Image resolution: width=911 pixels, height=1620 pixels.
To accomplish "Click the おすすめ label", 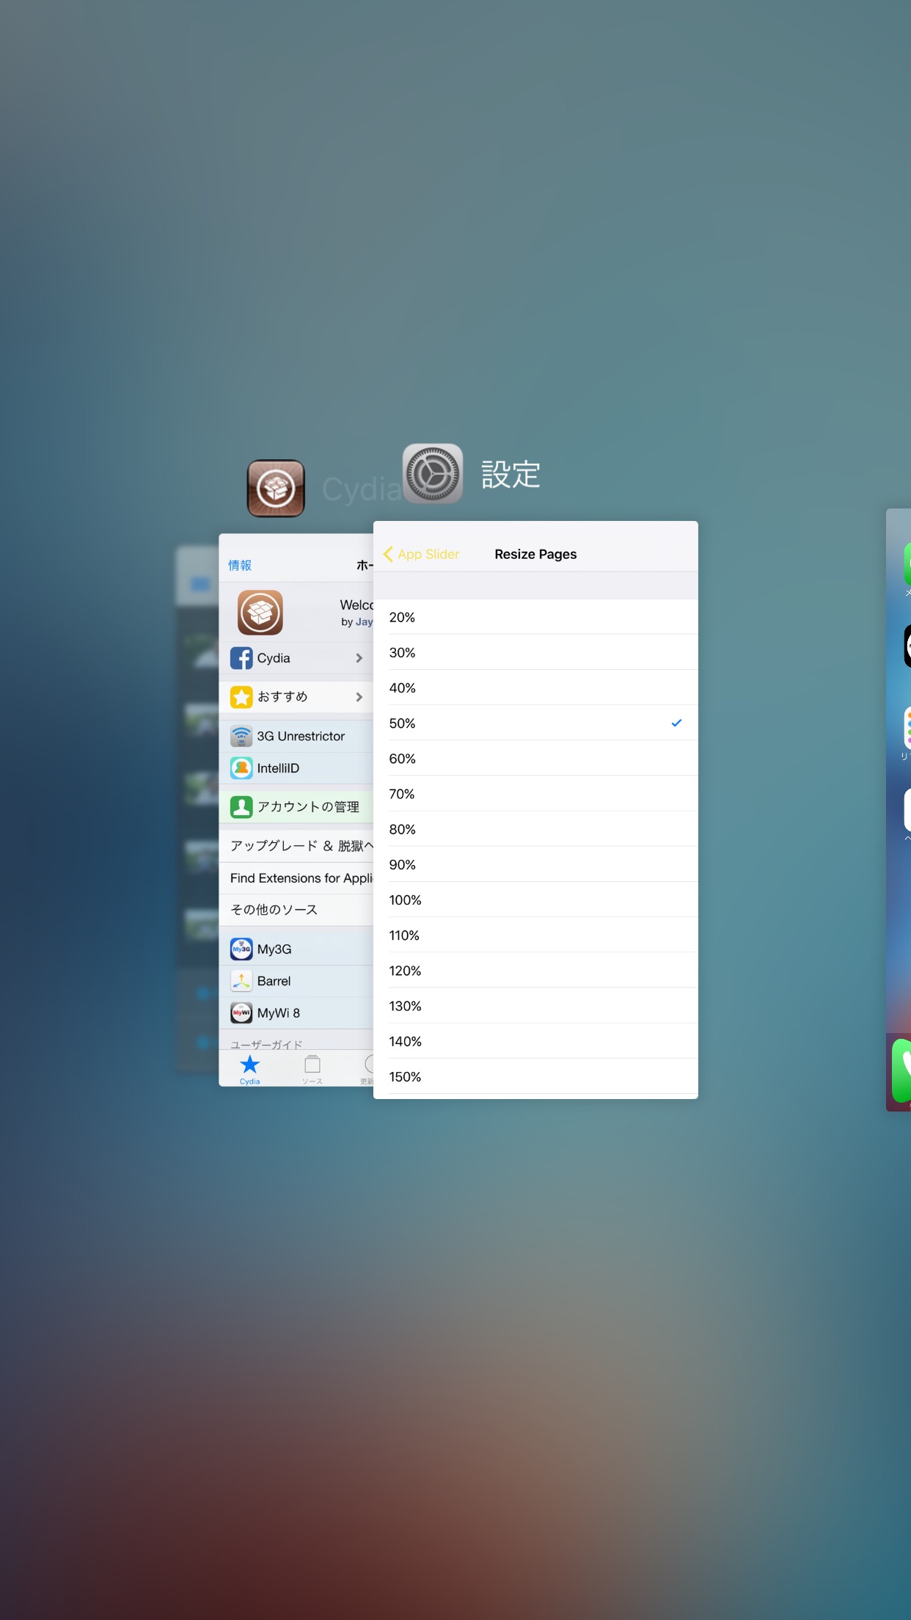I will (x=282, y=697).
